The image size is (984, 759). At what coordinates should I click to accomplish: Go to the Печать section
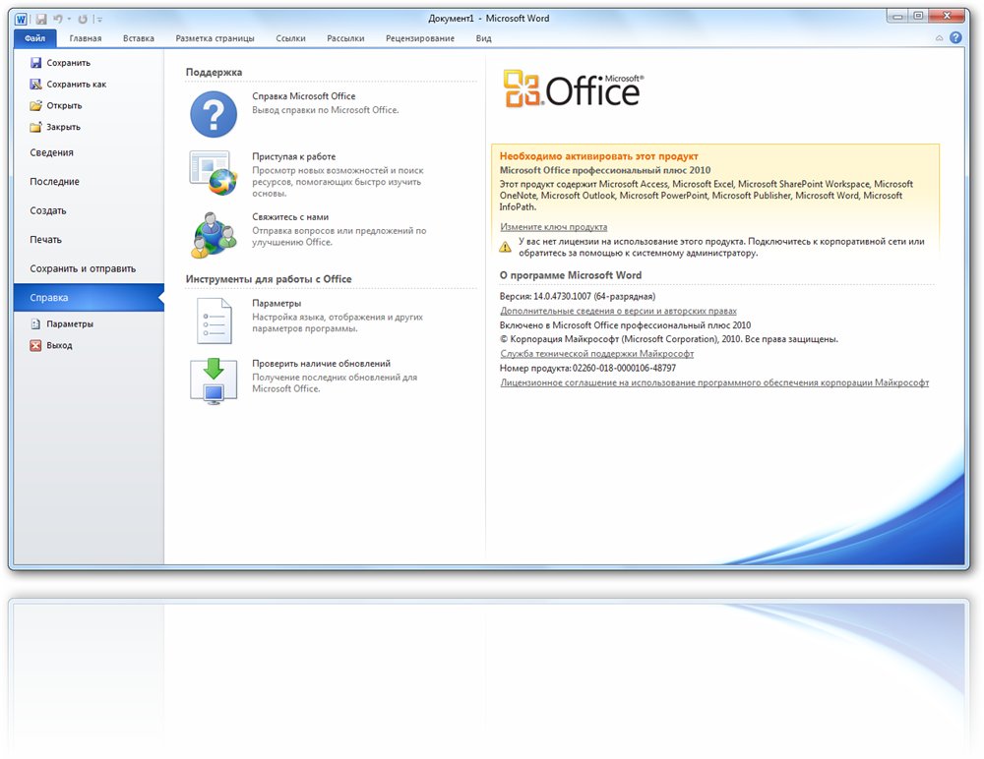pos(46,239)
